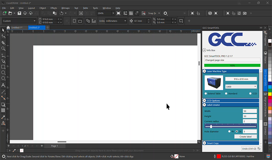The image size is (272, 160).
Task: Select the Ellipse tool
Action: [3, 73]
